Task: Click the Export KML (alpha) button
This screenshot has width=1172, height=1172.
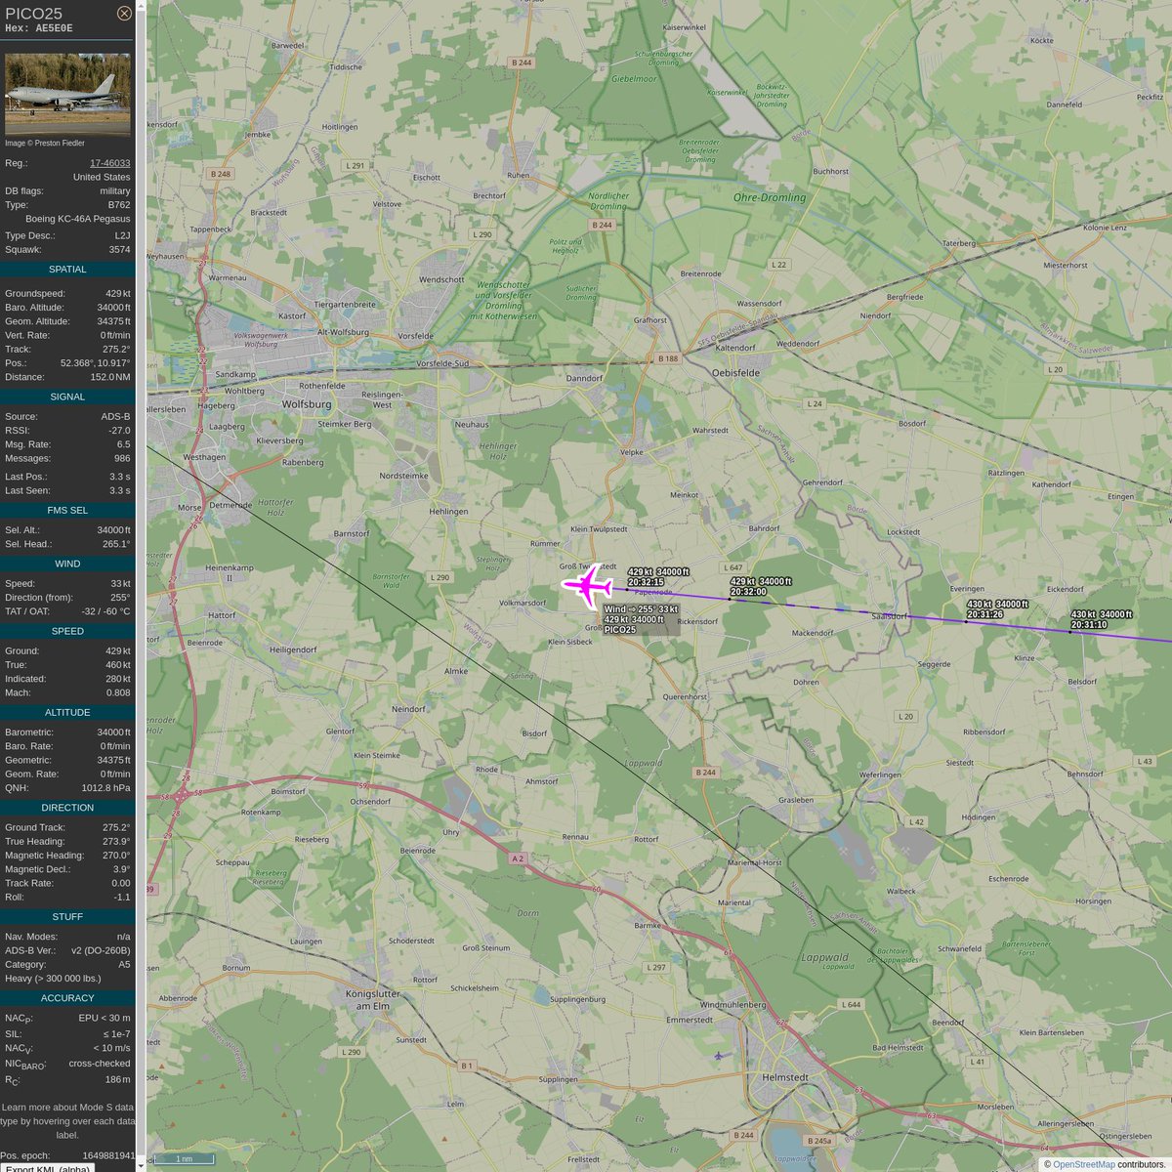Action: pyautogui.click(x=49, y=1168)
